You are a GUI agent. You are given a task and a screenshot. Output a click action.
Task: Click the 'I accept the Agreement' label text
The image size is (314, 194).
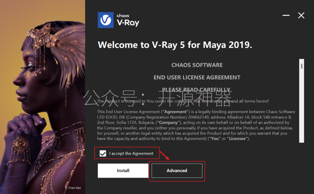pos(131,153)
